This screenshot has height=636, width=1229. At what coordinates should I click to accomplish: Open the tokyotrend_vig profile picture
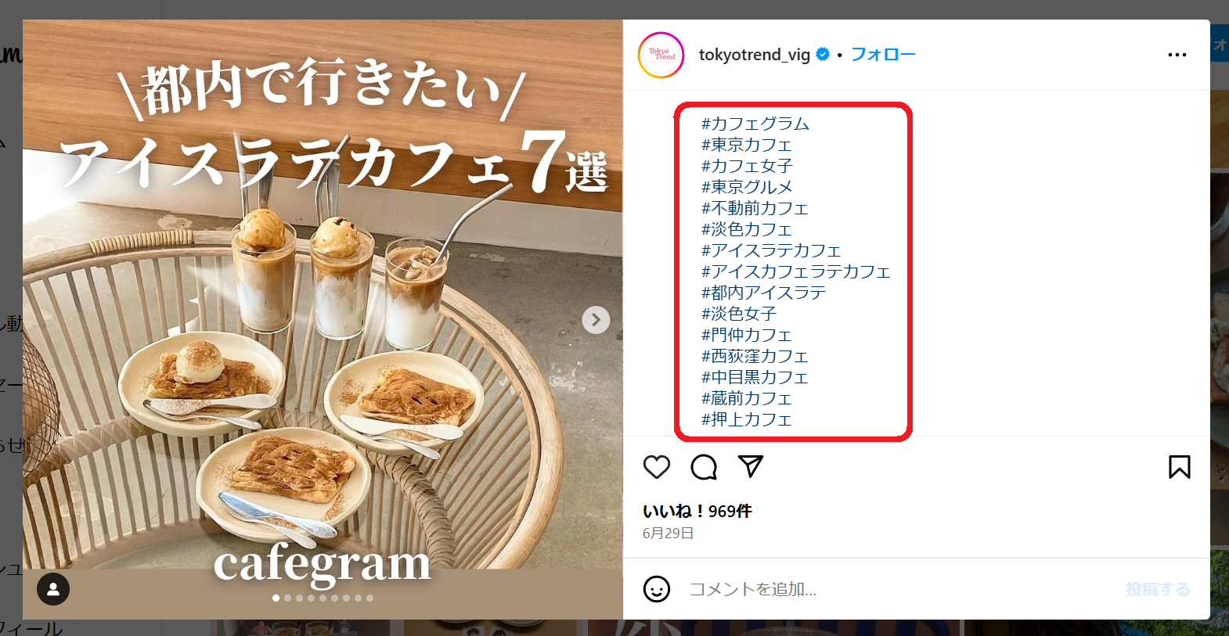pyautogui.click(x=661, y=55)
